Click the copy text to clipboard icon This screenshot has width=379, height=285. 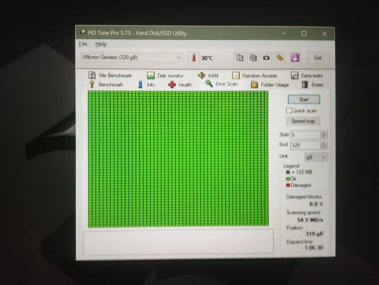[240, 58]
